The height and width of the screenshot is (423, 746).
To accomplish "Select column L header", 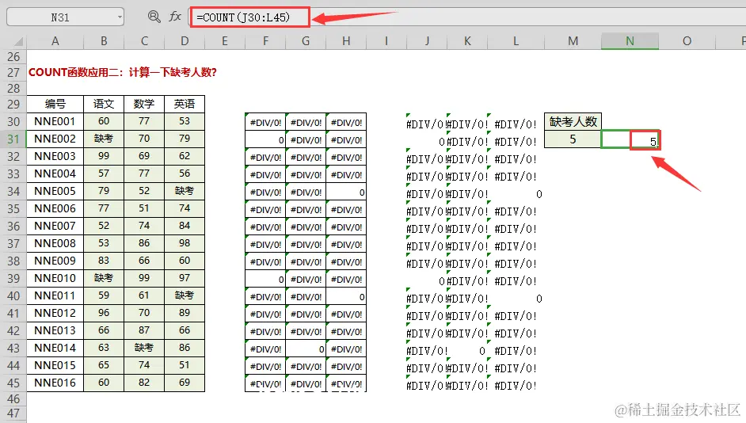I will coord(516,41).
